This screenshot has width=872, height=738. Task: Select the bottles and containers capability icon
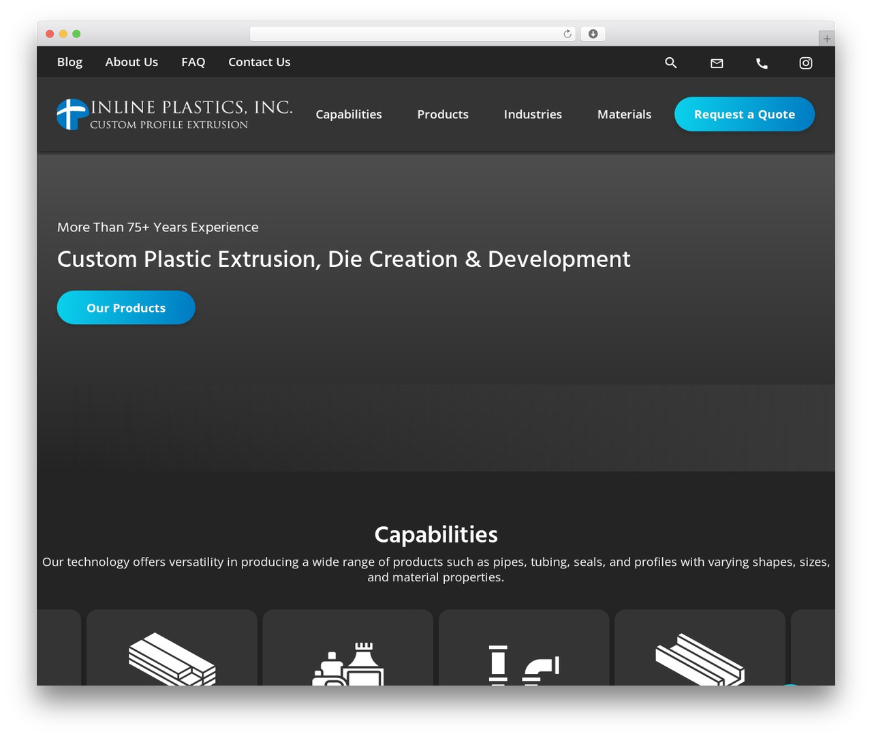click(348, 663)
